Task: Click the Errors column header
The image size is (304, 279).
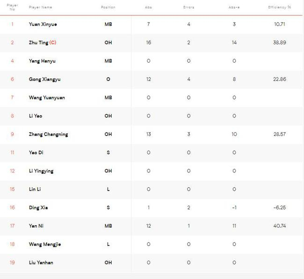Action: click(188, 7)
